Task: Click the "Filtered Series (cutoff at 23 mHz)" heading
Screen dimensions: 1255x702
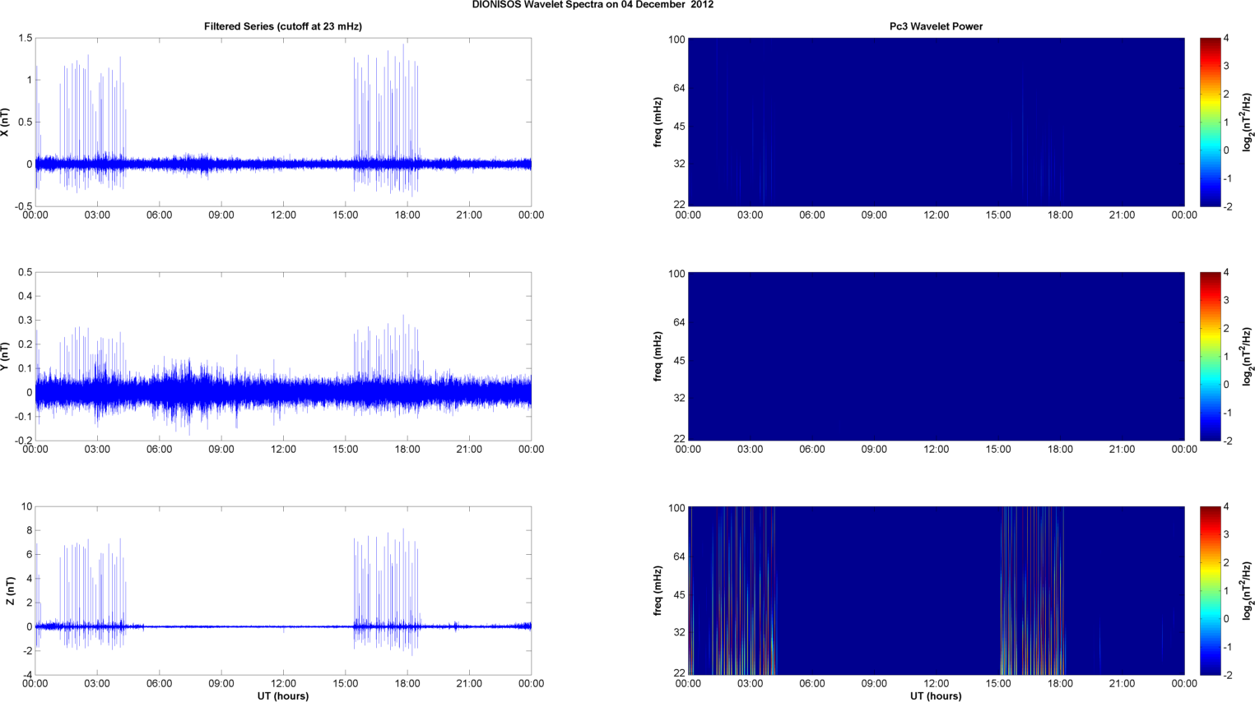Action: pyautogui.click(x=283, y=26)
